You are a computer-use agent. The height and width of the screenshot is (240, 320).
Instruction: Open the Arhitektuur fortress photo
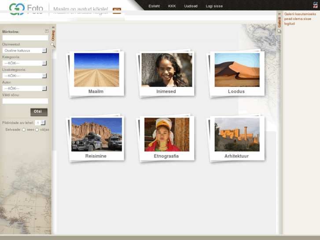coord(237,135)
